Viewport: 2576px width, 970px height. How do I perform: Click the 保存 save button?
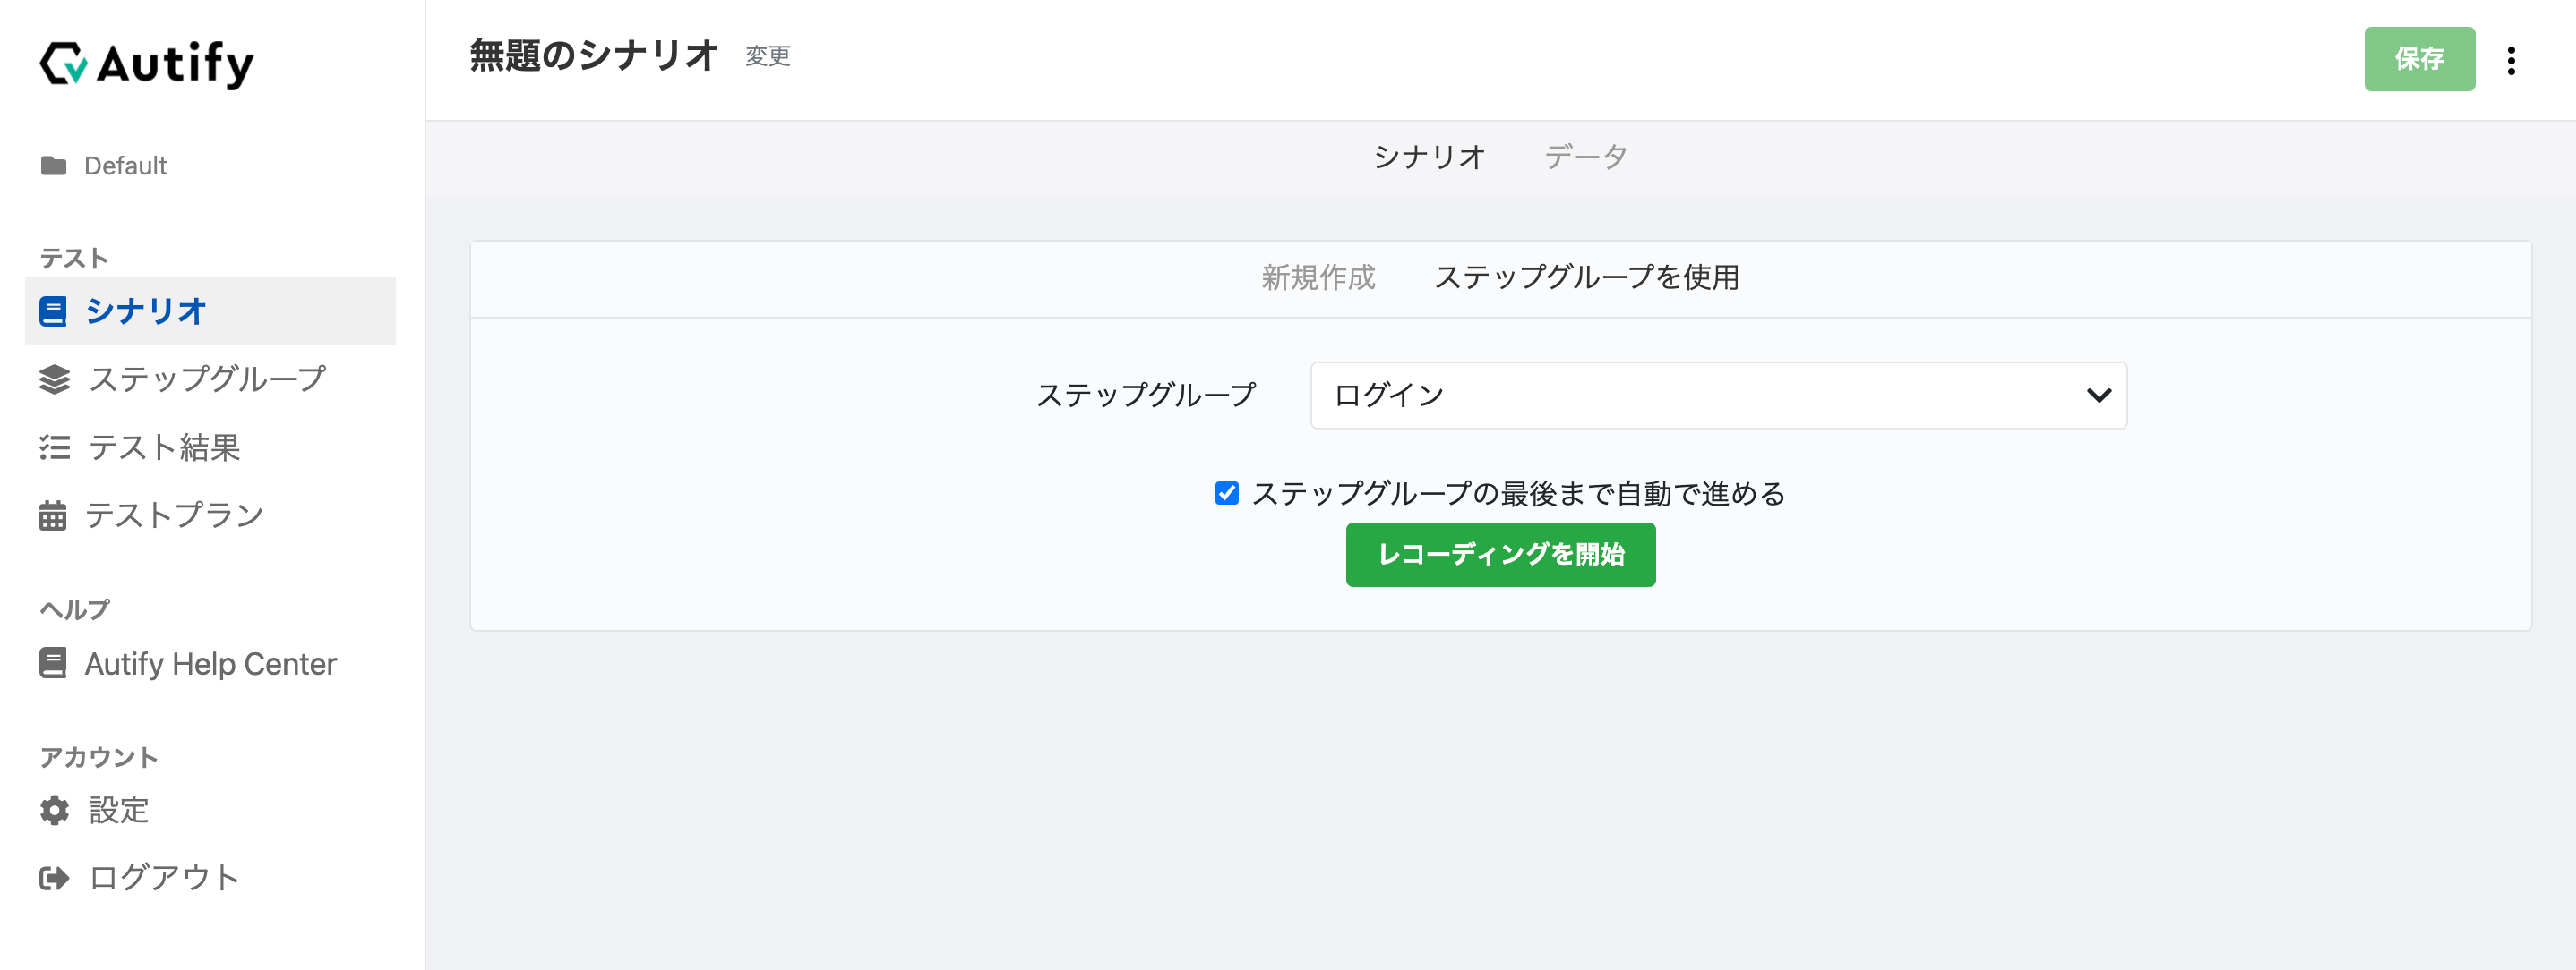click(x=2419, y=59)
